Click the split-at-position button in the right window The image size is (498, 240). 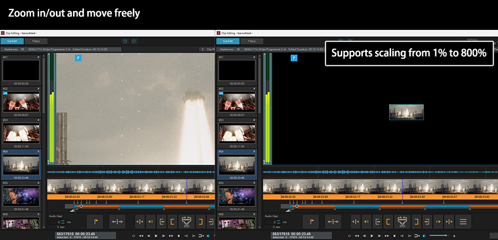(333, 221)
